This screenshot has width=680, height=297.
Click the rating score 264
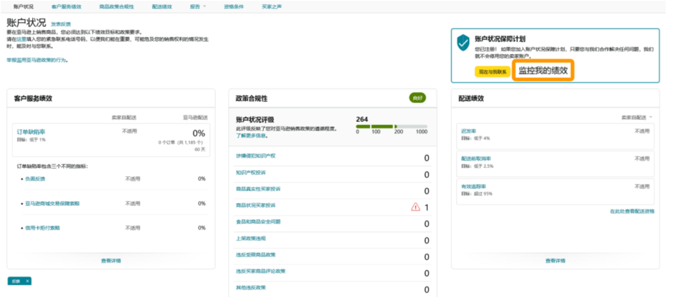(362, 119)
